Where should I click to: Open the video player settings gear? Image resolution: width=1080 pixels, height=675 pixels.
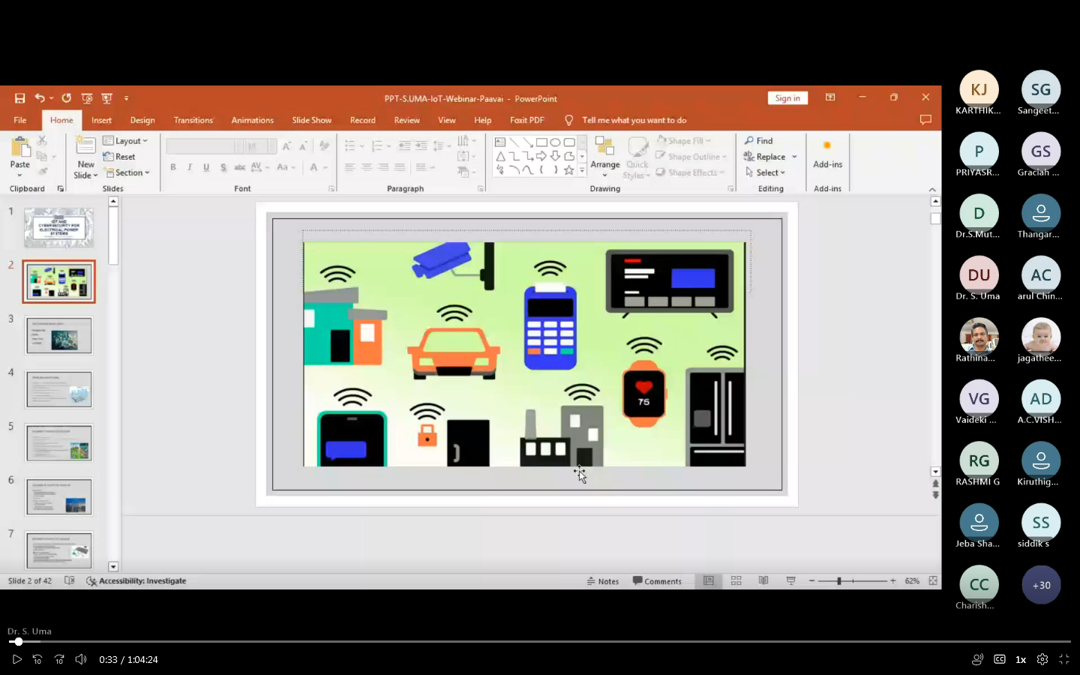point(1042,659)
